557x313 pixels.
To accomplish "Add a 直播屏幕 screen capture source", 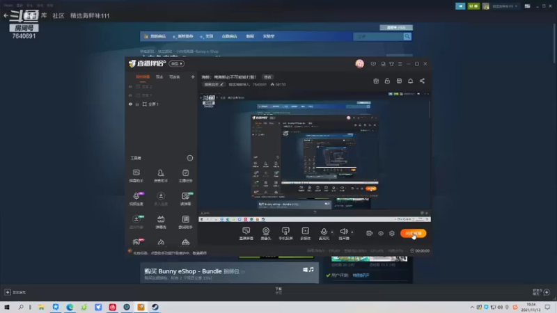I will point(246,234).
